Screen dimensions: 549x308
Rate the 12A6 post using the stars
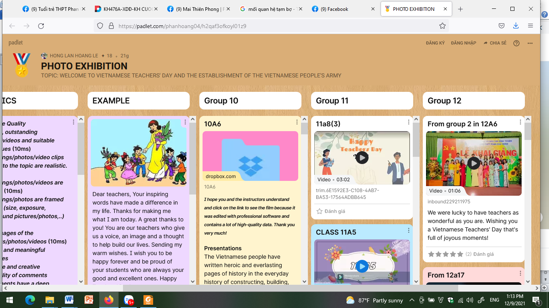point(445,254)
